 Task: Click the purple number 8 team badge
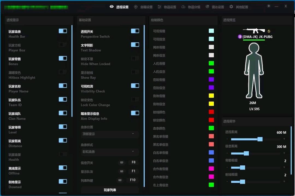tap(240, 37)
